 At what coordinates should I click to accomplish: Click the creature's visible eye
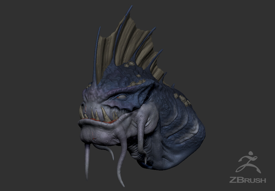point(121,97)
